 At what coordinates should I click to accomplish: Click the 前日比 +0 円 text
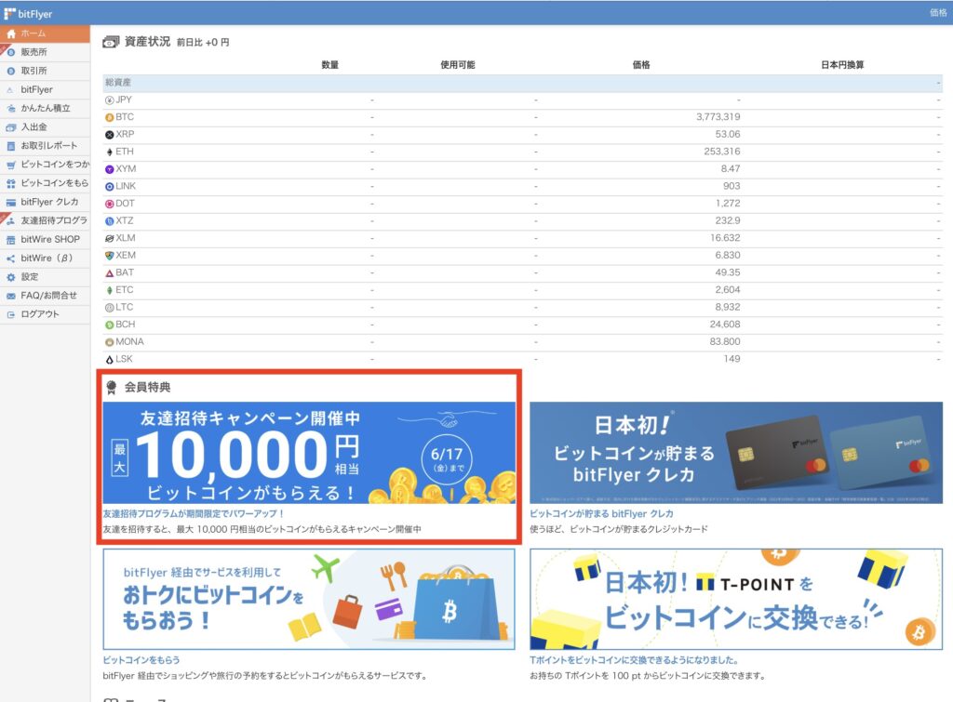click(203, 43)
